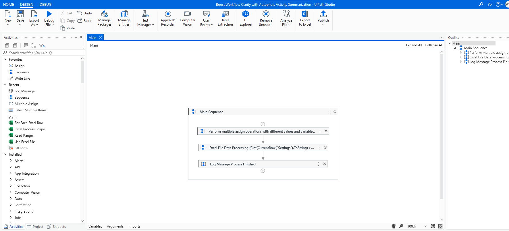Open Log Message Process Finished options menu

point(319,164)
